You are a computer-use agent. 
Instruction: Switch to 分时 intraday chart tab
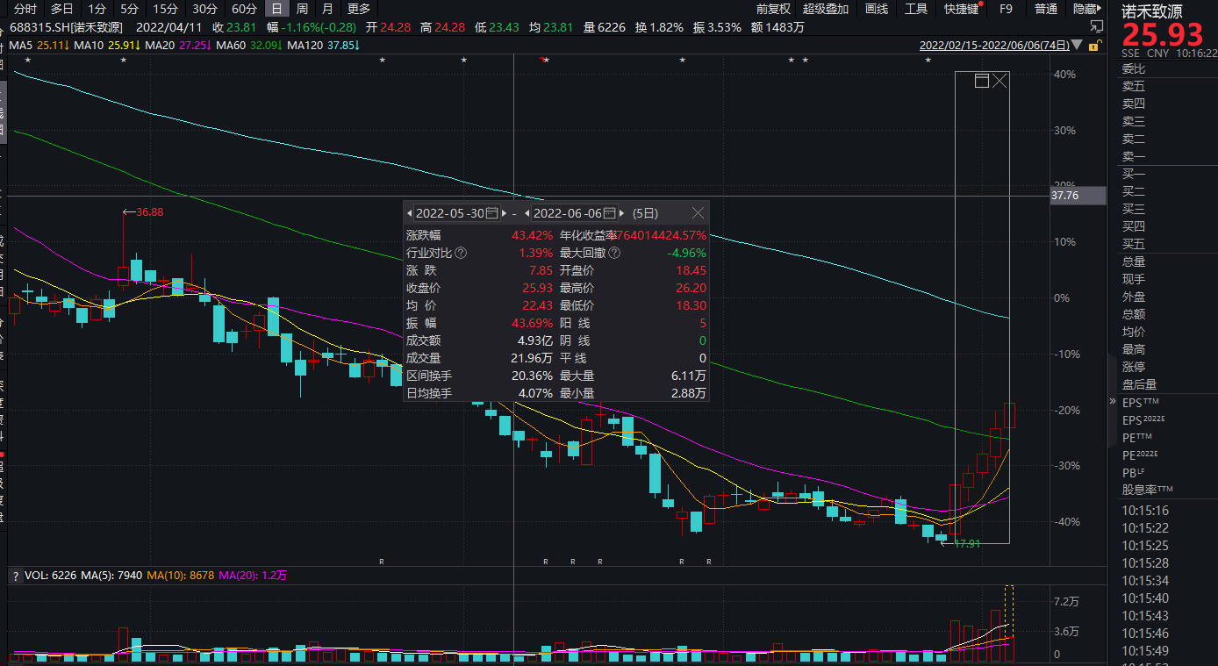[25, 9]
